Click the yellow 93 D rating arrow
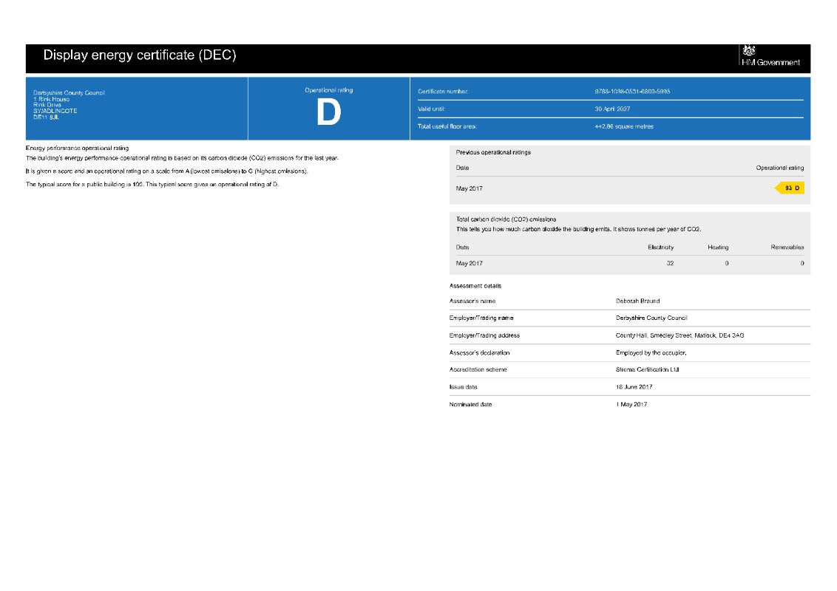The height and width of the screenshot is (591, 837). [x=790, y=188]
